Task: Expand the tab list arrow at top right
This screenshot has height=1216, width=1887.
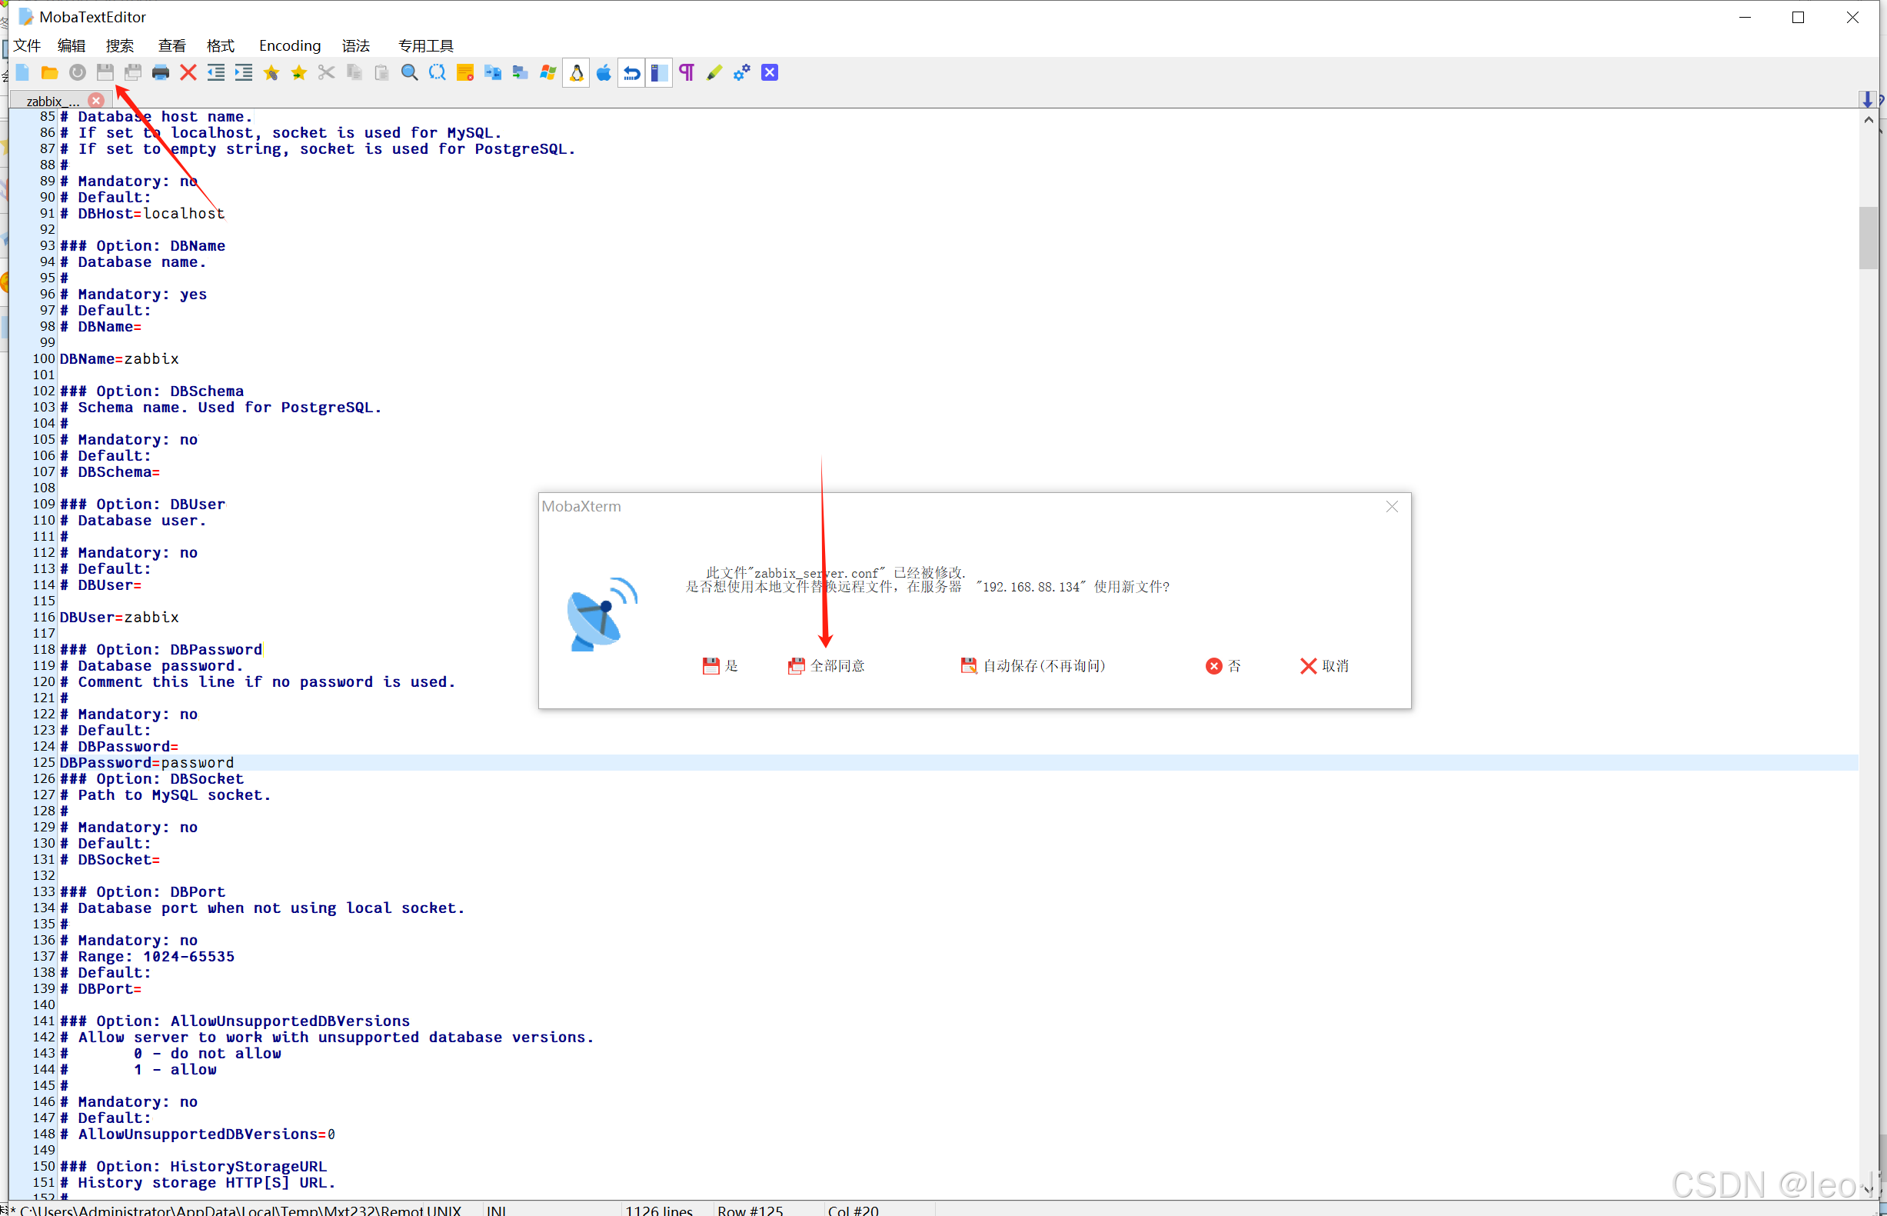Action: (x=1866, y=99)
